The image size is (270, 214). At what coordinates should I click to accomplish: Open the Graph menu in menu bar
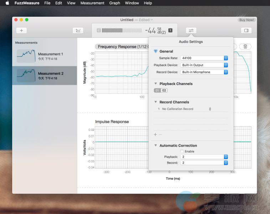point(114,3)
